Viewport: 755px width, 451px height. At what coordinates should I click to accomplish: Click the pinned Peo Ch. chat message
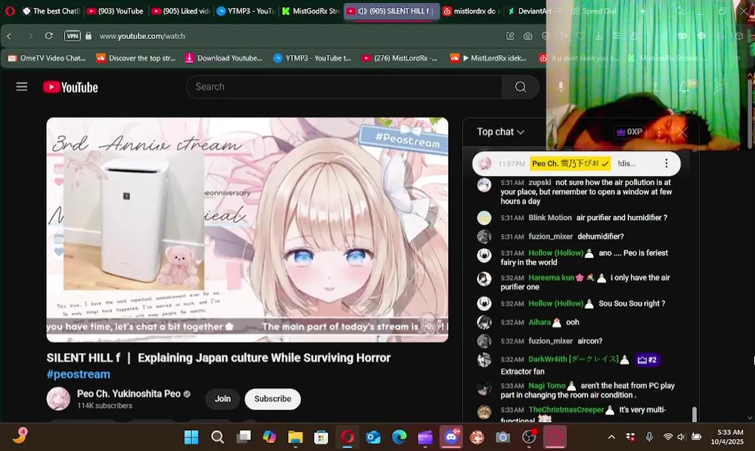576,163
